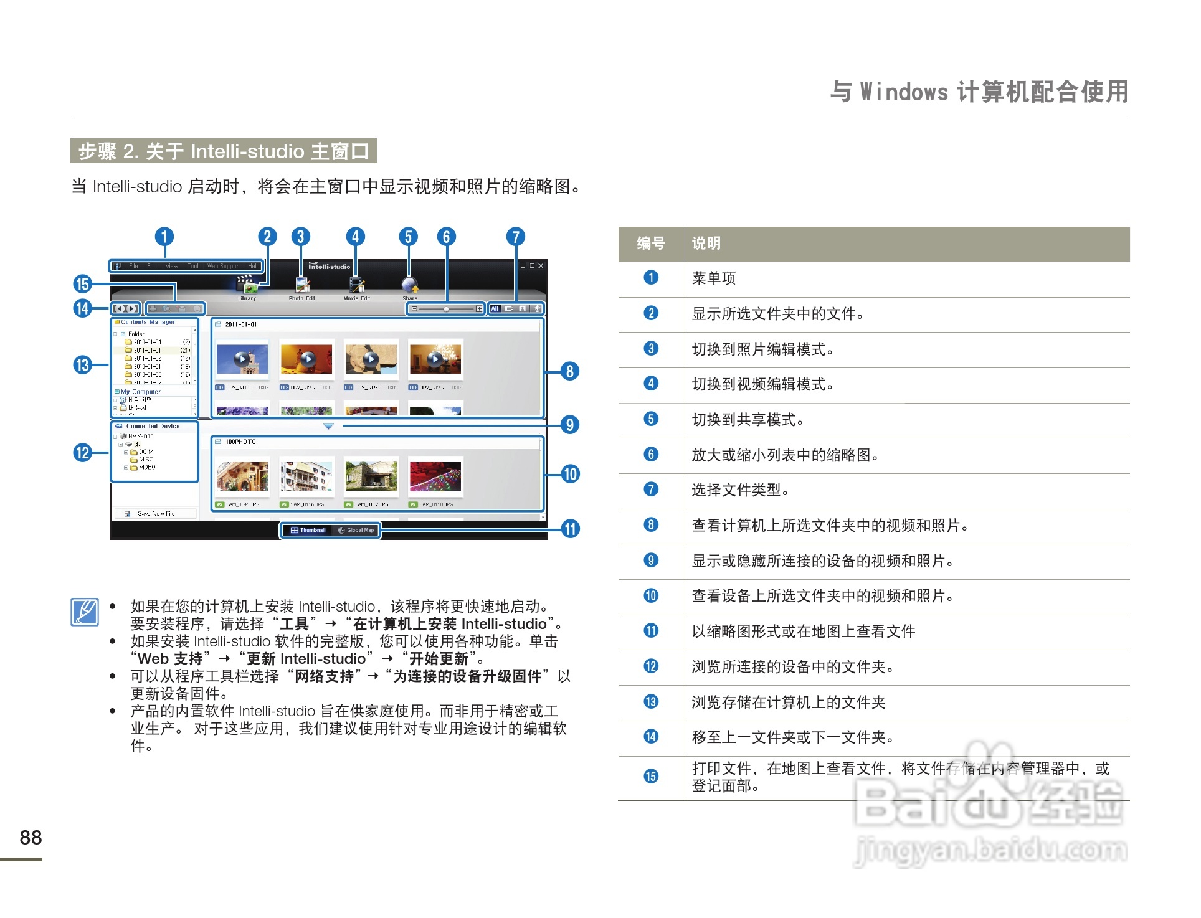This screenshot has height=918, width=1201.
Task: Select folder 2010-01-04 in Contents Manager
Action: [158, 342]
